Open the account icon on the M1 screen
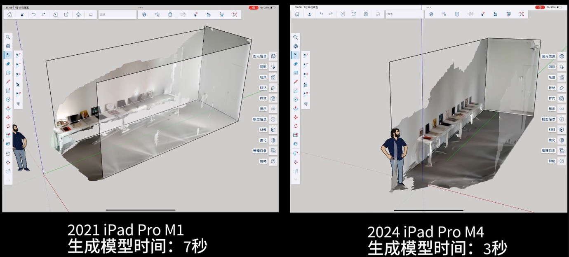Screen dimensions: 569x257 coord(21,14)
